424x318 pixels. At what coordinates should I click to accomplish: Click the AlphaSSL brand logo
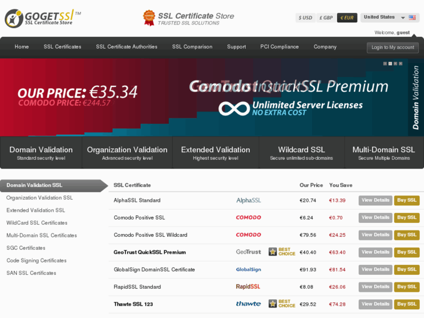click(248, 200)
